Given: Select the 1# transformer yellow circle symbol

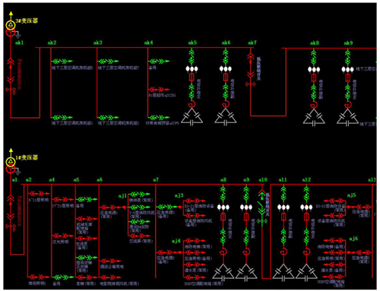Looking at the screenshot, I should point(11,162).
